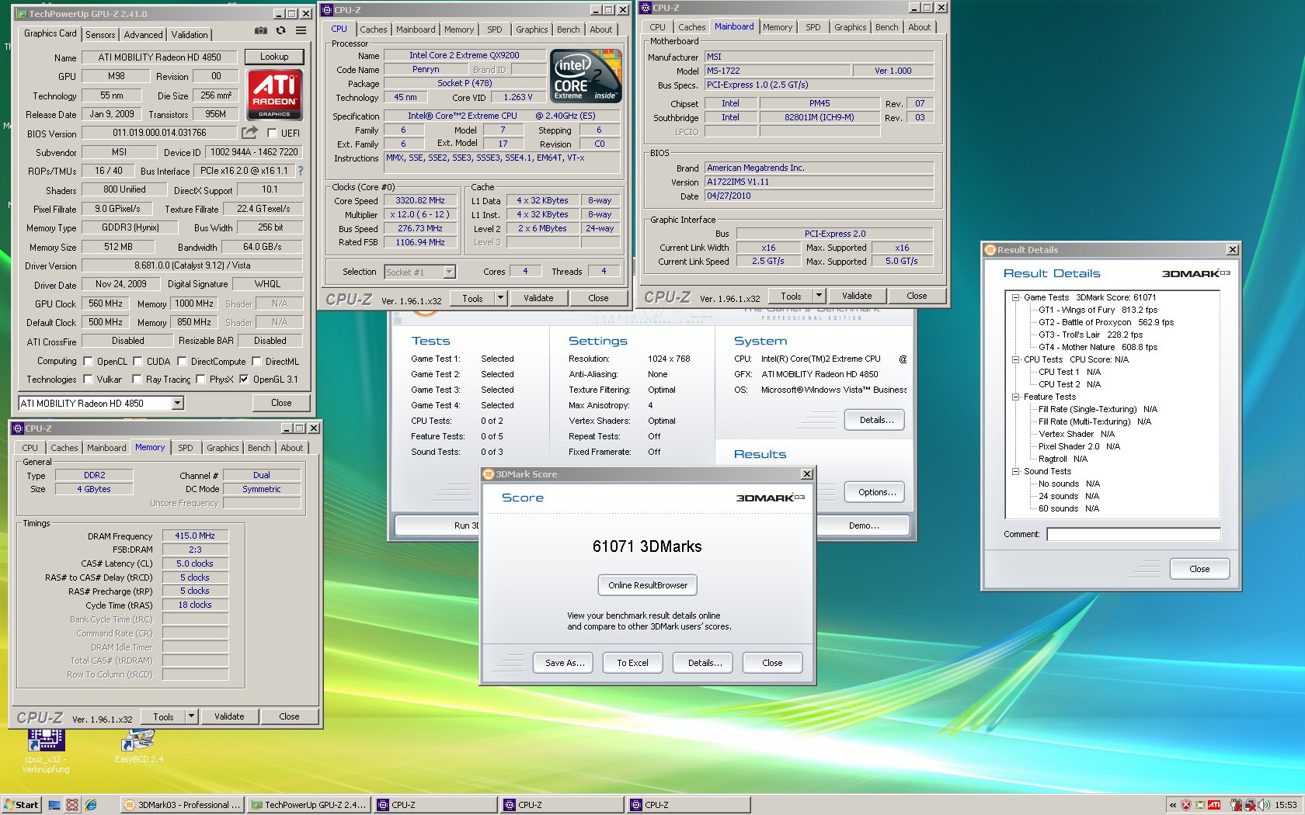Click the Save As... button

point(565,663)
